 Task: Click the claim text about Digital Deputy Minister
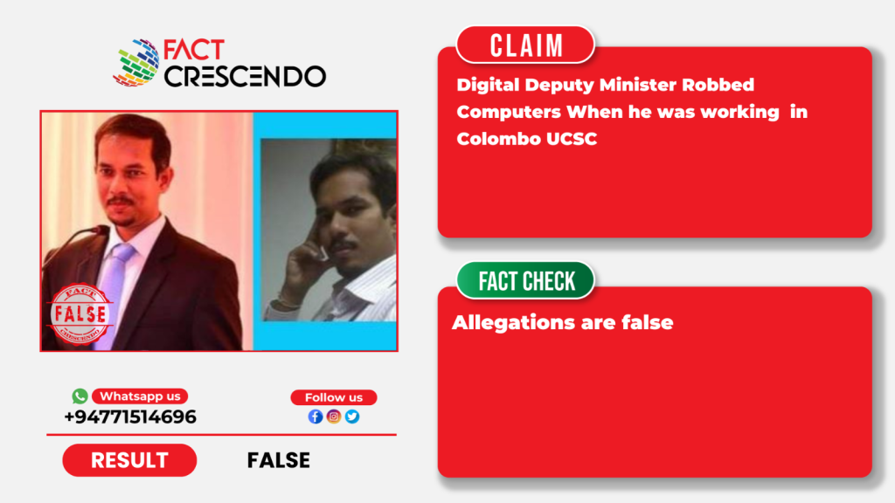point(632,112)
